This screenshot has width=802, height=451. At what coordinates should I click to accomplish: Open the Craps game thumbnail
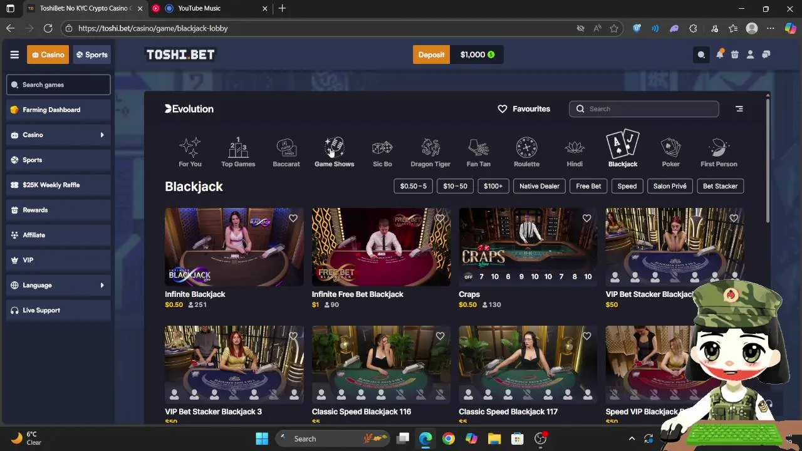pyautogui.click(x=528, y=247)
